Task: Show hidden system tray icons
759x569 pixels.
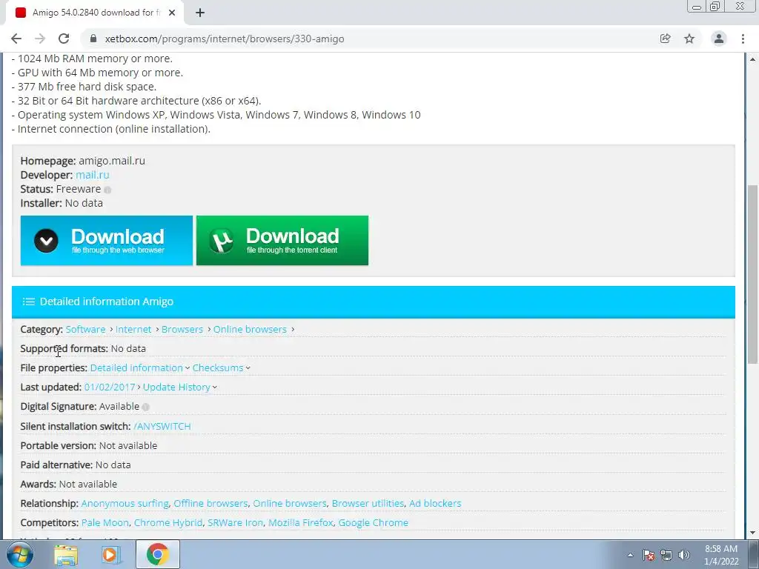Action: click(630, 555)
